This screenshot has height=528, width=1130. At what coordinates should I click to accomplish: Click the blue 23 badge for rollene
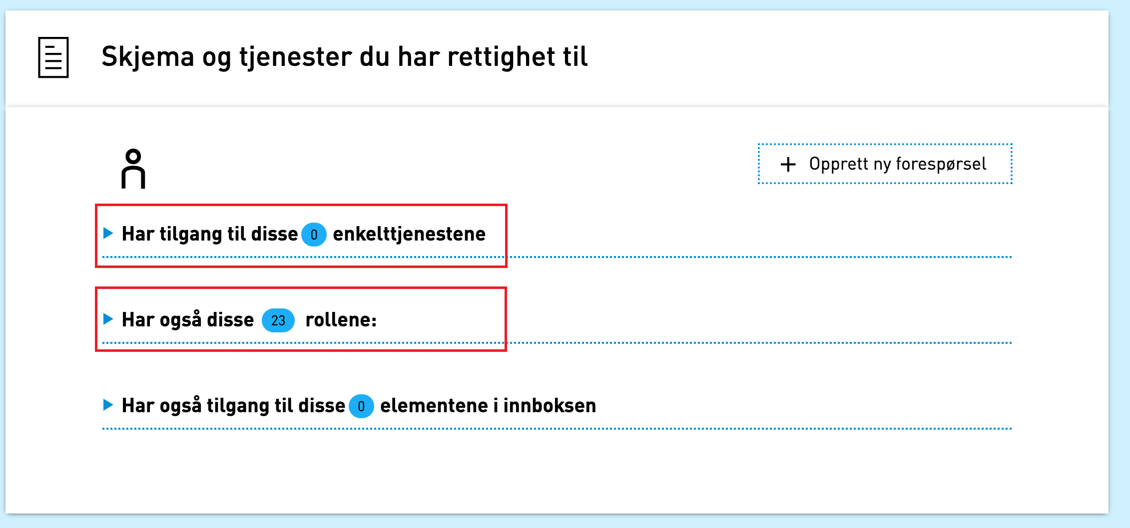(278, 320)
